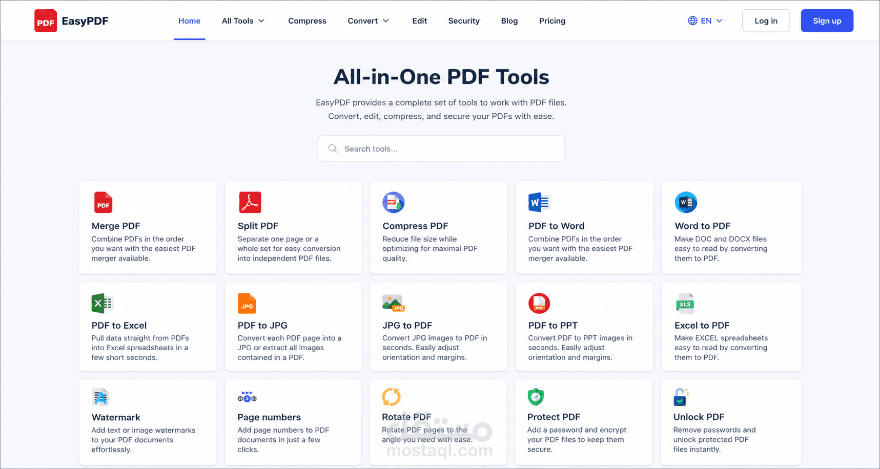This screenshot has height=469, width=880.
Task: Open the Page numbers title link
Action: point(269,417)
